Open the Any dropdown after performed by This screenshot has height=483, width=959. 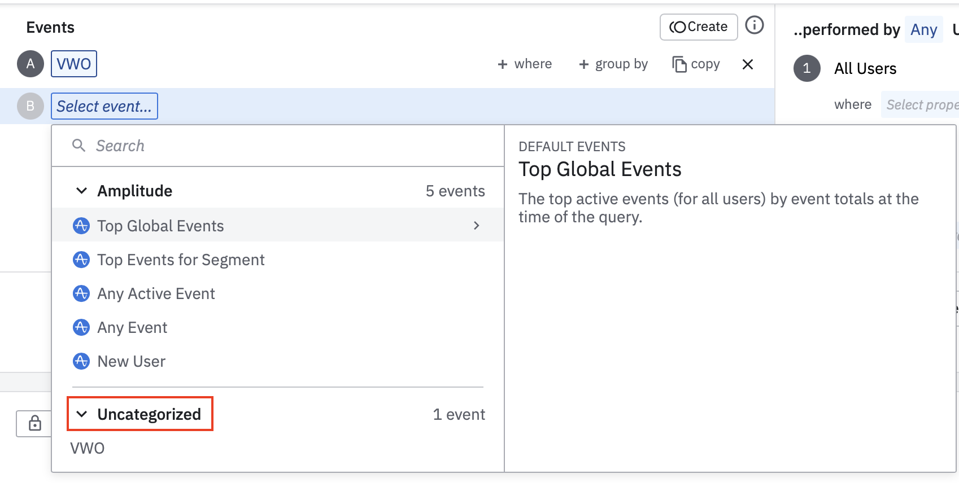(924, 29)
